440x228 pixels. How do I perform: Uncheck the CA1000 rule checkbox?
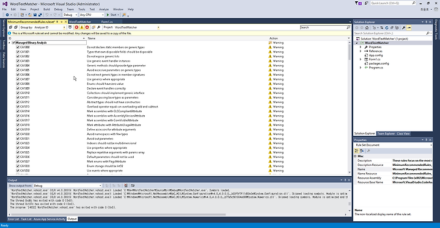pyautogui.click(x=18, y=48)
